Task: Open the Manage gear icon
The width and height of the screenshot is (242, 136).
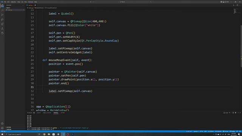Action: [2, 128]
